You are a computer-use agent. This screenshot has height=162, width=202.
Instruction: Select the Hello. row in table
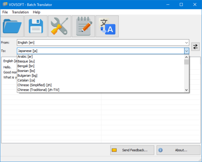click(9, 67)
